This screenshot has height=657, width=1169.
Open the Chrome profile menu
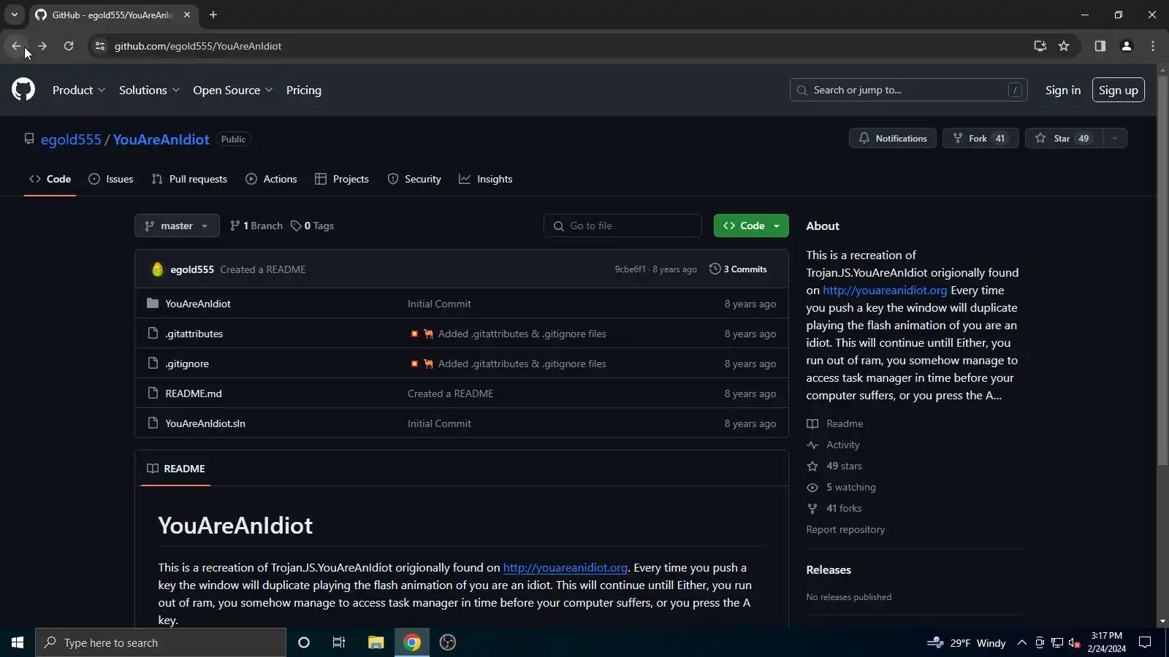[x=1126, y=46]
